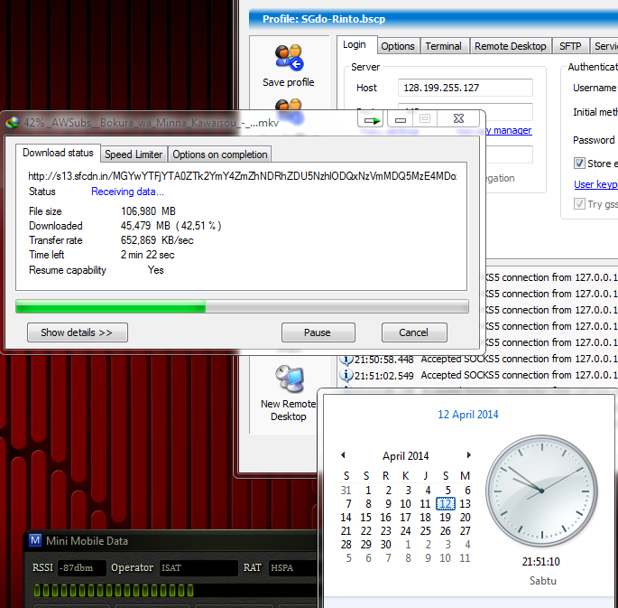Select the Login tab in Bitvise
The height and width of the screenshot is (608, 618).
click(x=355, y=44)
